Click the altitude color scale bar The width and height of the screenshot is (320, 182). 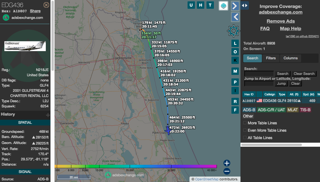coord(136,166)
